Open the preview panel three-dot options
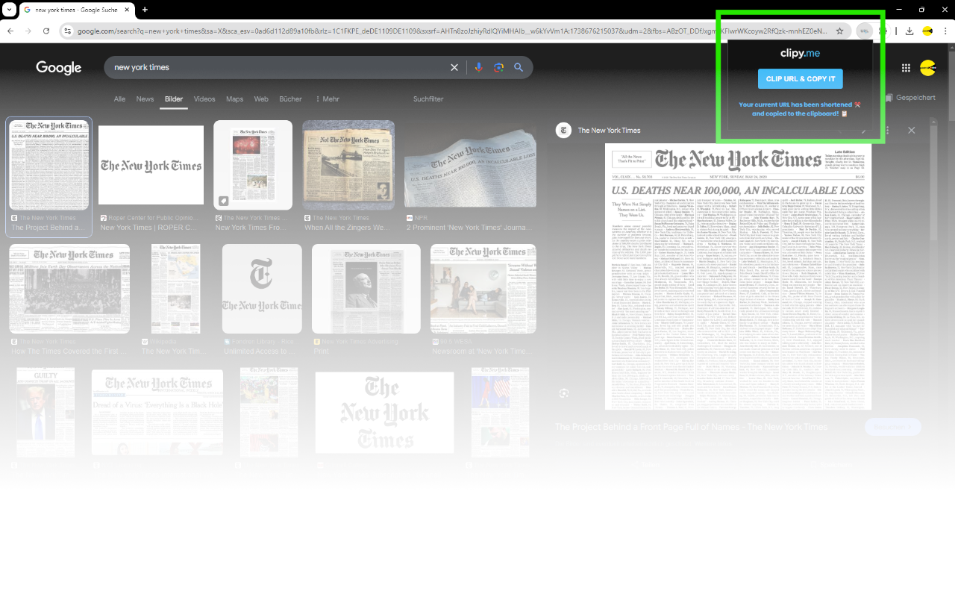 click(x=887, y=130)
